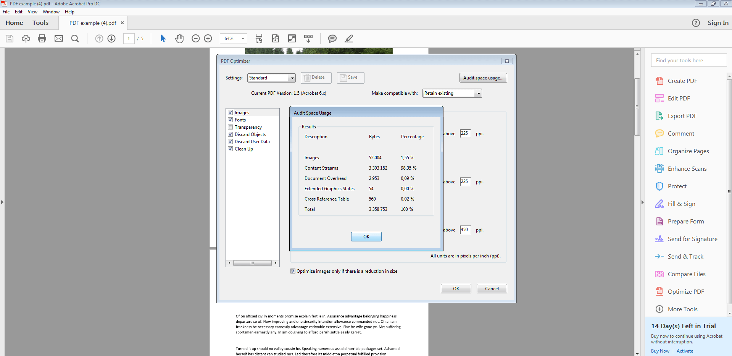Click Cancel in PDF Optimizer dialog
This screenshot has width=732, height=356.
[492, 289]
